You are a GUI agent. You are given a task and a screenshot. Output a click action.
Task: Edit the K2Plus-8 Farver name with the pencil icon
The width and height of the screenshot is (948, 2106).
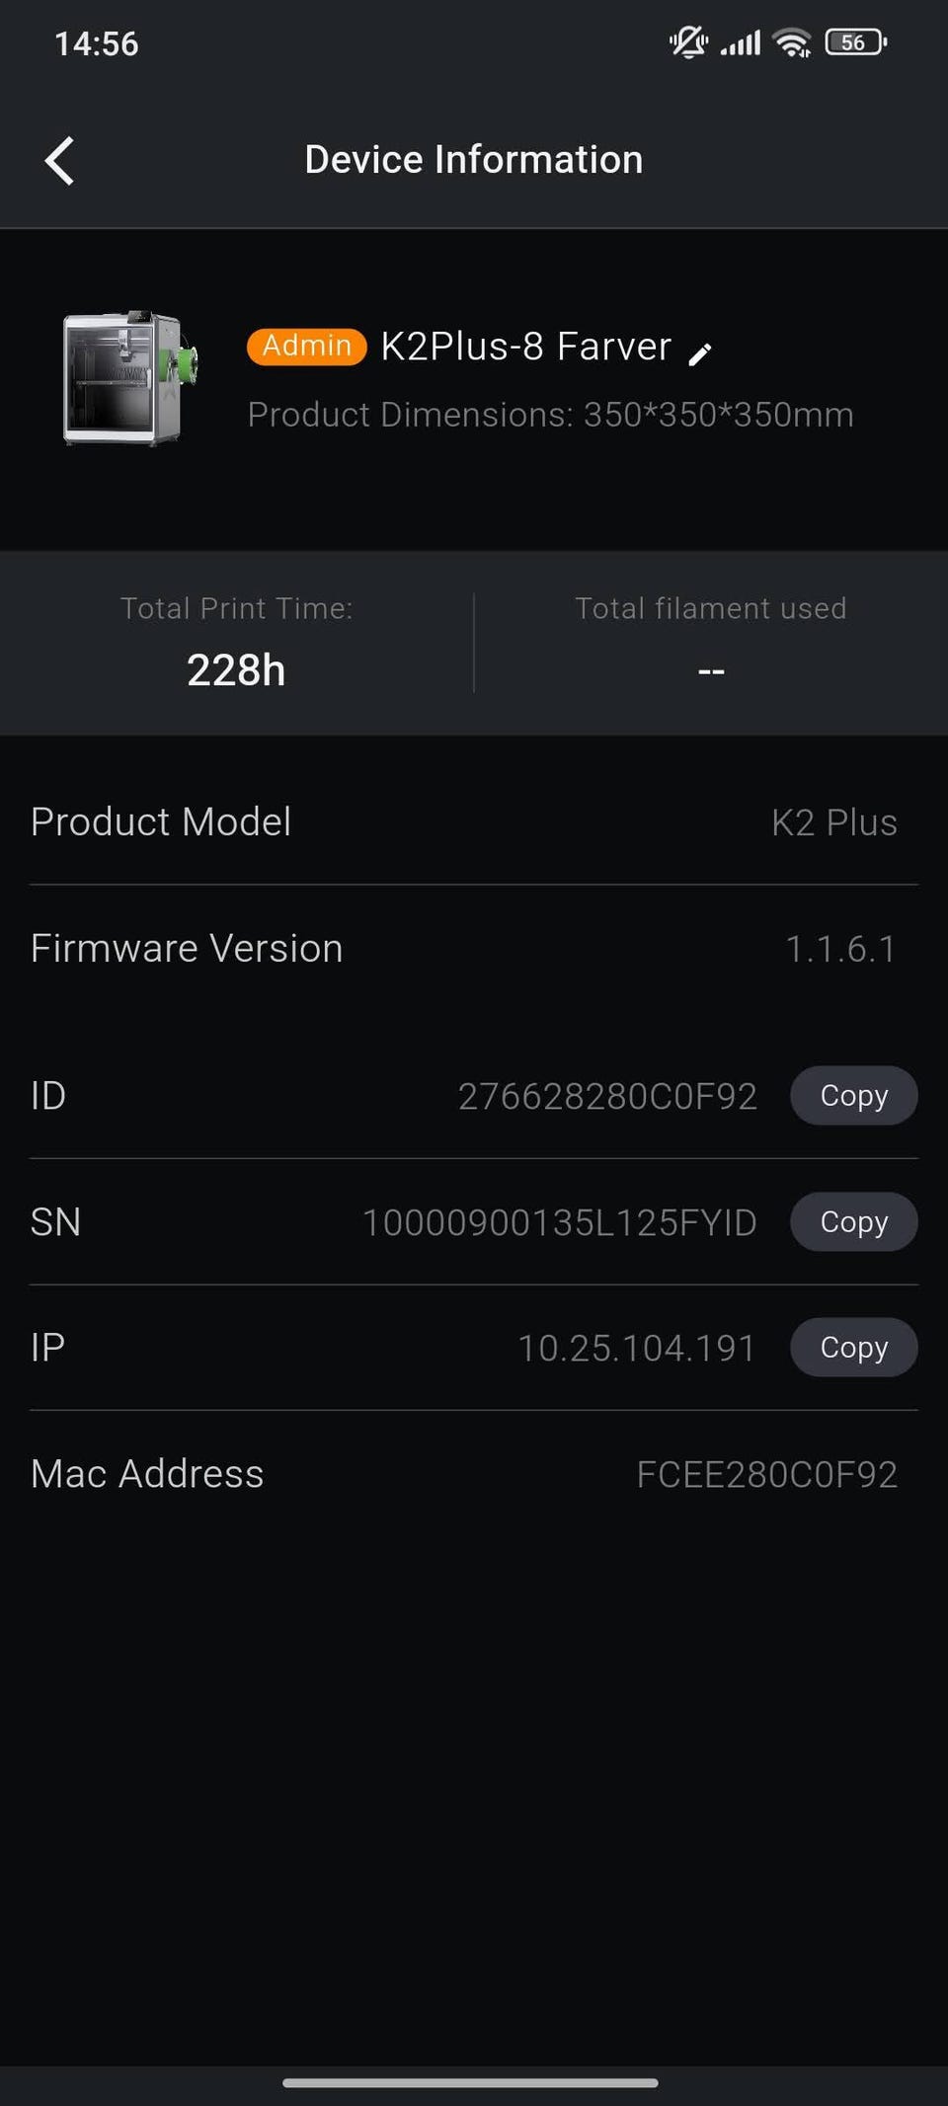coord(700,354)
